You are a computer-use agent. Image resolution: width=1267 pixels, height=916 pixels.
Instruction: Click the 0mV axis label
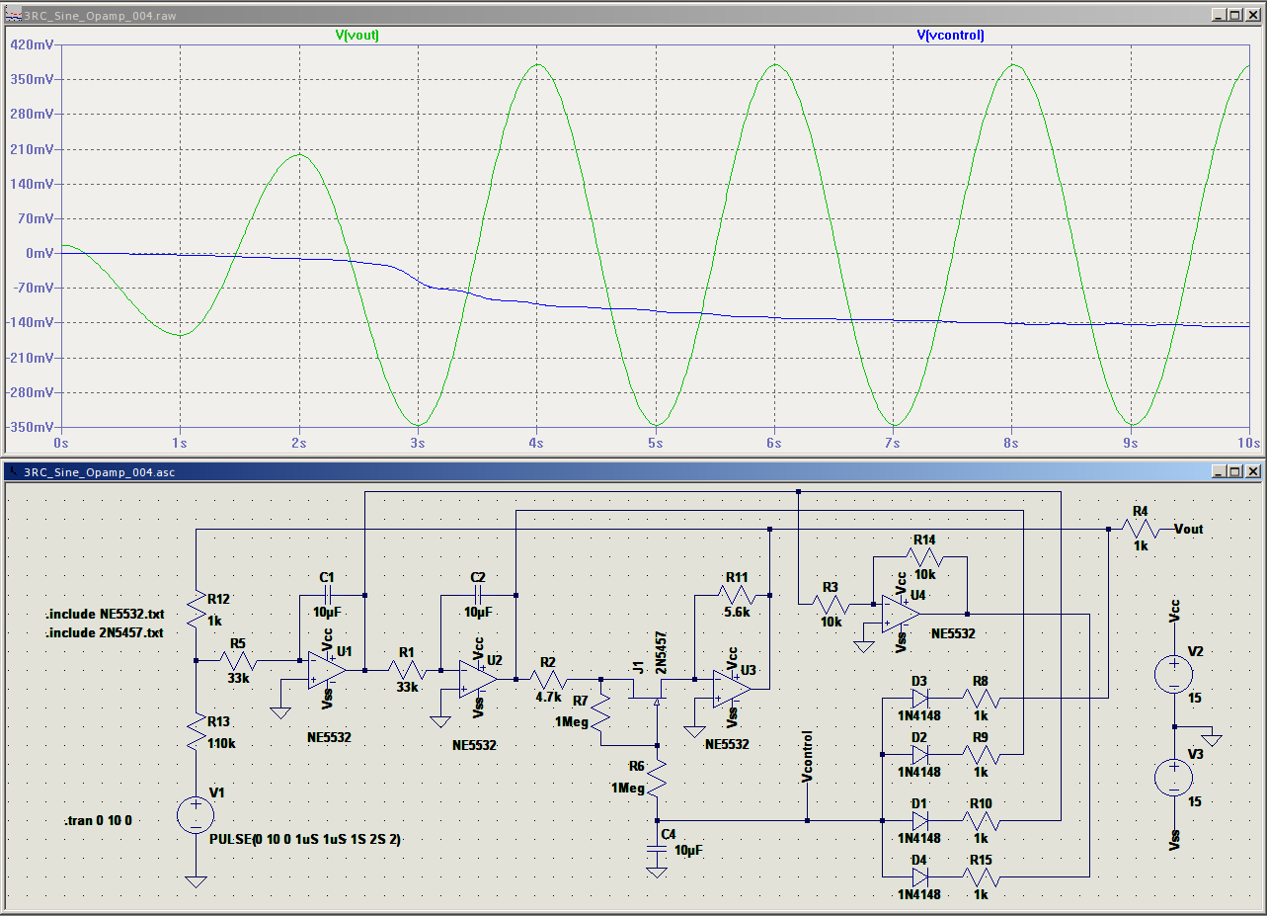40,253
